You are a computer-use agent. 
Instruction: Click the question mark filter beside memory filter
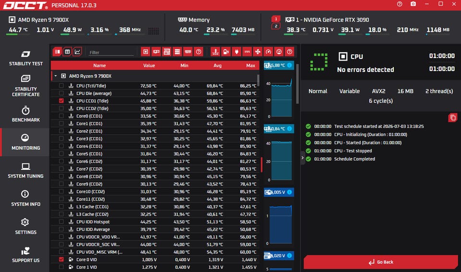coord(198,52)
